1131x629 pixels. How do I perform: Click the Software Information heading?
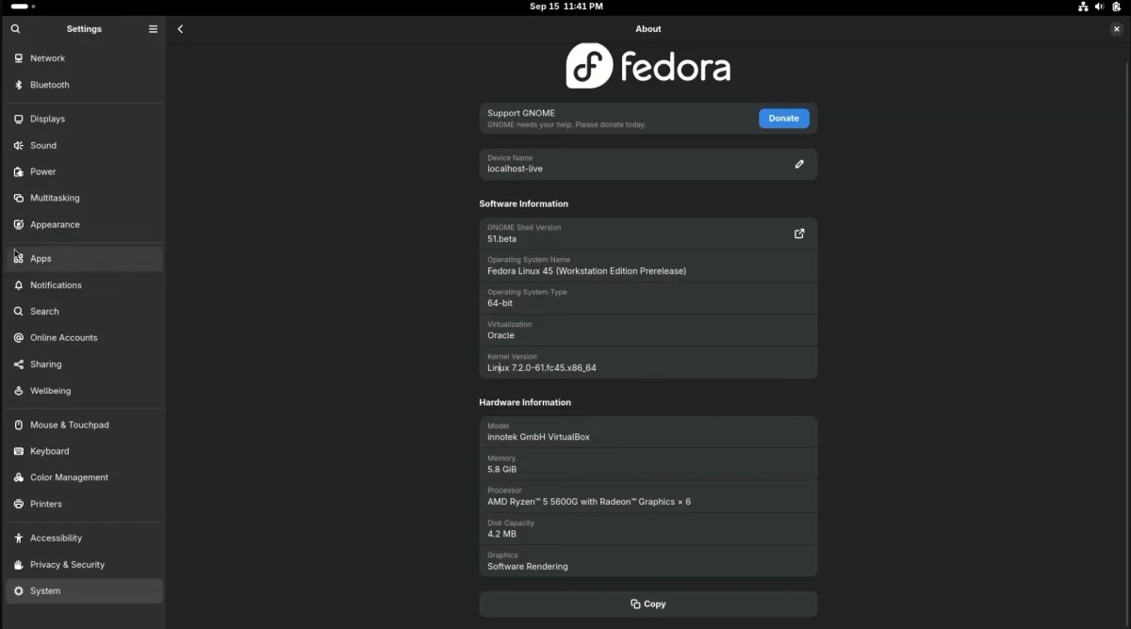(523, 203)
